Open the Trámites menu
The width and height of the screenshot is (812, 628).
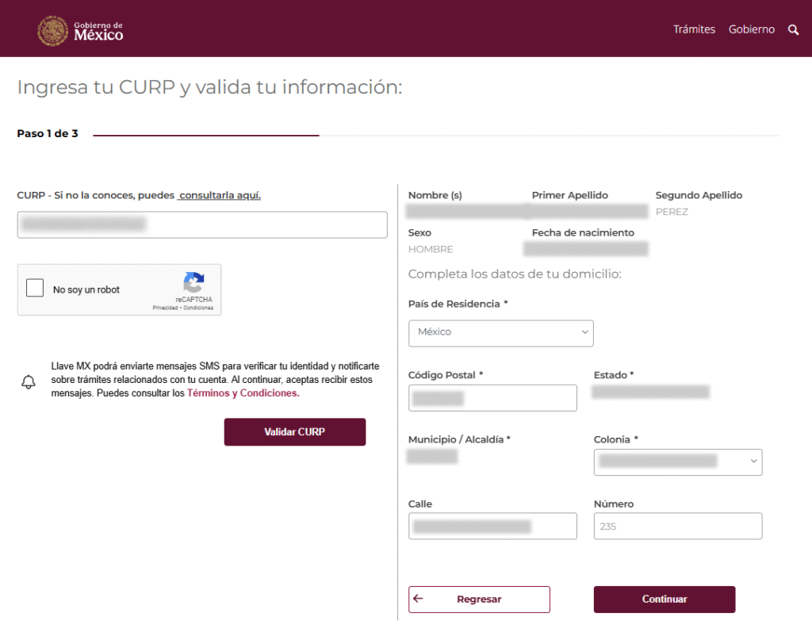694,29
